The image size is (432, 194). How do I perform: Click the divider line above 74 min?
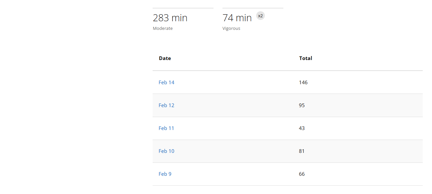[x=253, y=8]
